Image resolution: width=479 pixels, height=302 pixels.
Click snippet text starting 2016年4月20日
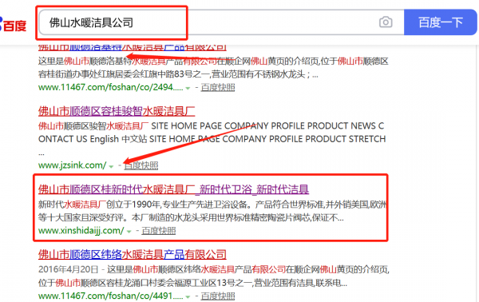(x=213, y=276)
